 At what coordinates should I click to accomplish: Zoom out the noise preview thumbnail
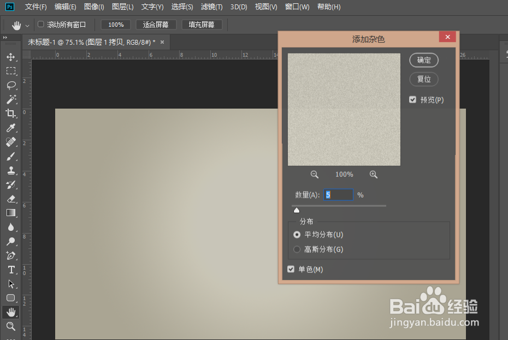tap(314, 174)
